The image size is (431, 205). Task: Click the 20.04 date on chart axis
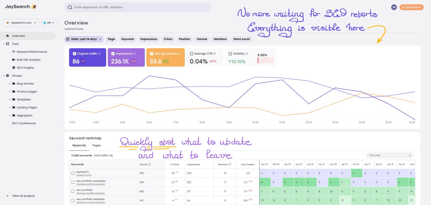[255, 122]
